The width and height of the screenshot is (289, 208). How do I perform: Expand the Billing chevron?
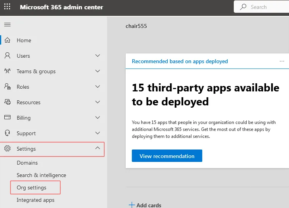[98, 118]
